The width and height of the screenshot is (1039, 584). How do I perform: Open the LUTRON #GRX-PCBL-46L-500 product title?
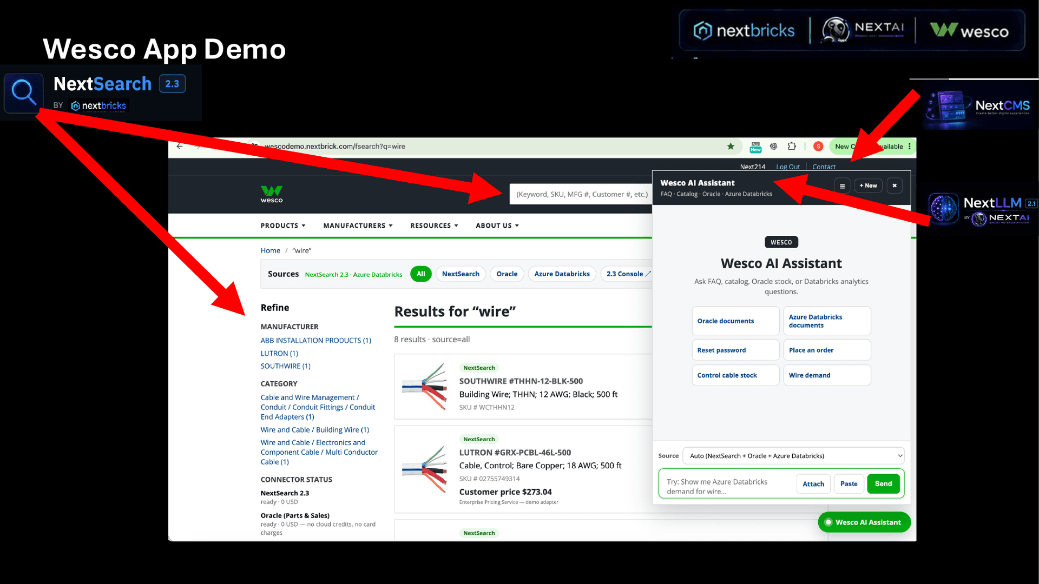tap(515, 452)
